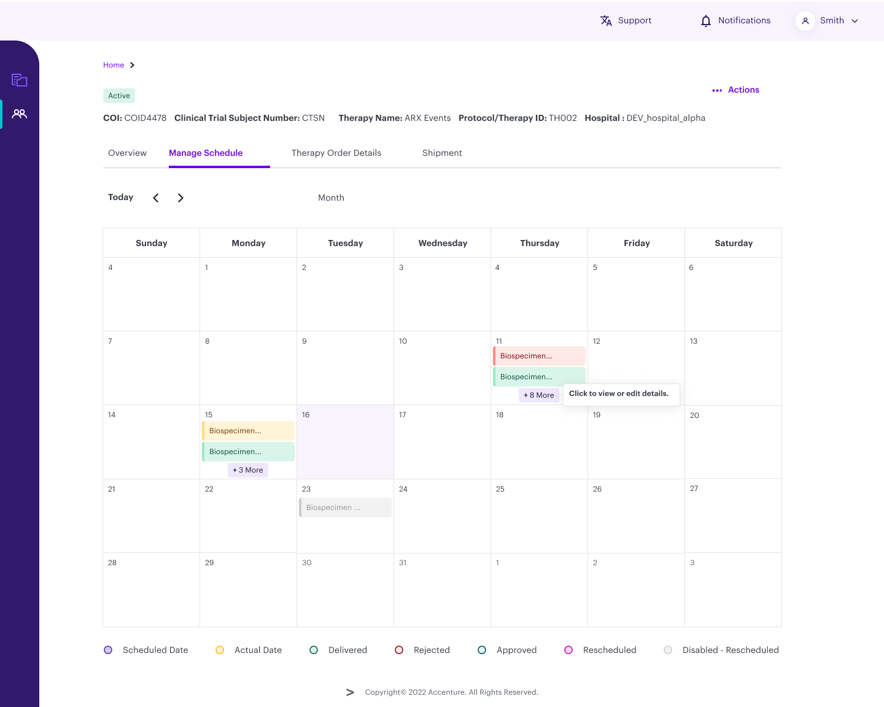
Task: Select the dashboard icon in the sidebar
Action: (x=19, y=80)
